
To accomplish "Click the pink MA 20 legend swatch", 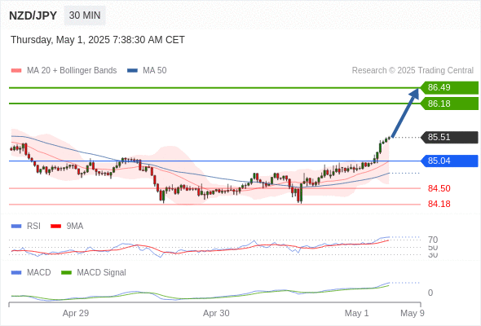I will pos(16,71).
